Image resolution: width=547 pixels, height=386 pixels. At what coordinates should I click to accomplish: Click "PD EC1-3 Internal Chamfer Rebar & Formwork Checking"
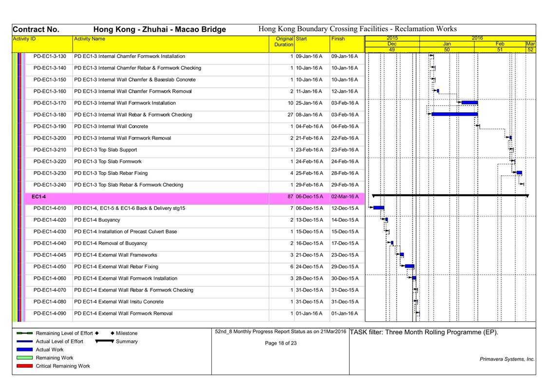tap(137, 68)
